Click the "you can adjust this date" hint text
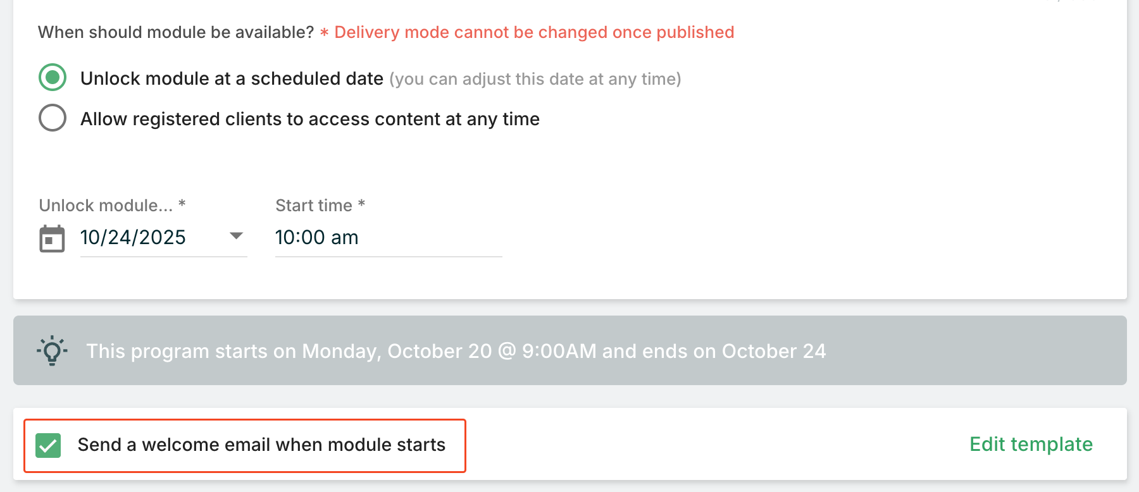Image resolution: width=1139 pixels, height=492 pixels. pyautogui.click(x=535, y=79)
